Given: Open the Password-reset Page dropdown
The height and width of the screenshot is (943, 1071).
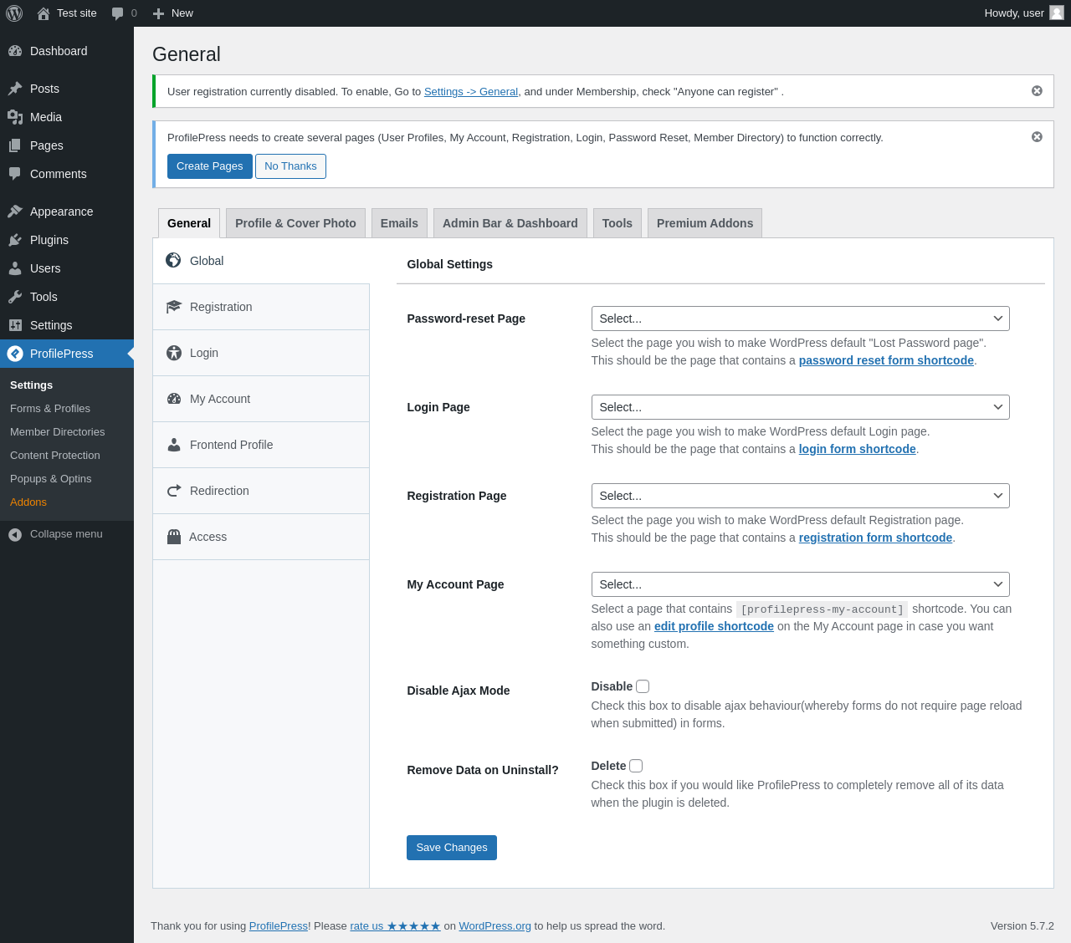Looking at the screenshot, I should click(x=801, y=319).
